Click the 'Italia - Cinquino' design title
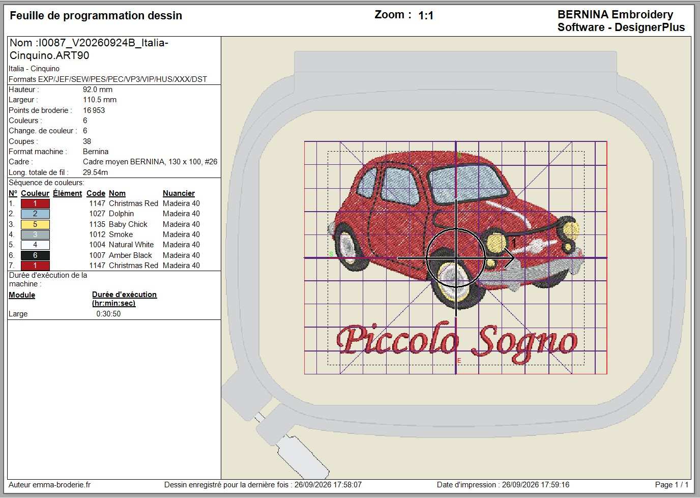Image resolution: width=700 pixels, height=498 pixels. (x=34, y=69)
